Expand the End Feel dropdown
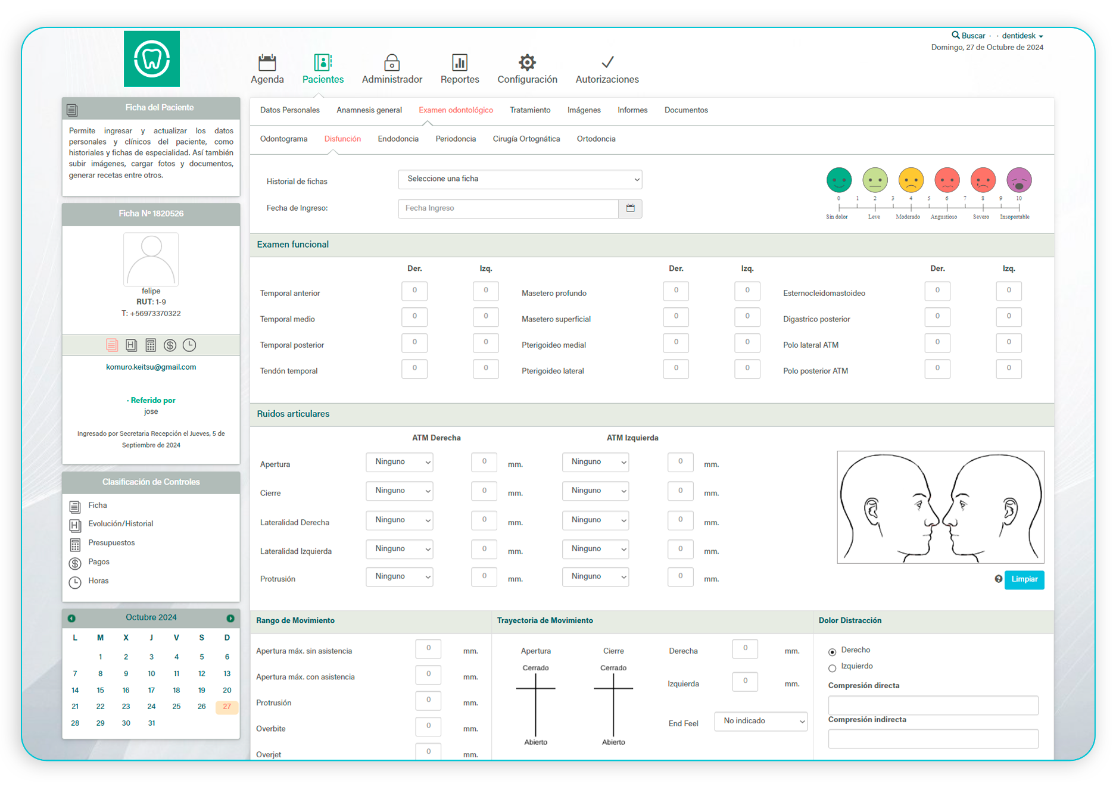Viewport: 1113px width, 793px height. pos(760,722)
